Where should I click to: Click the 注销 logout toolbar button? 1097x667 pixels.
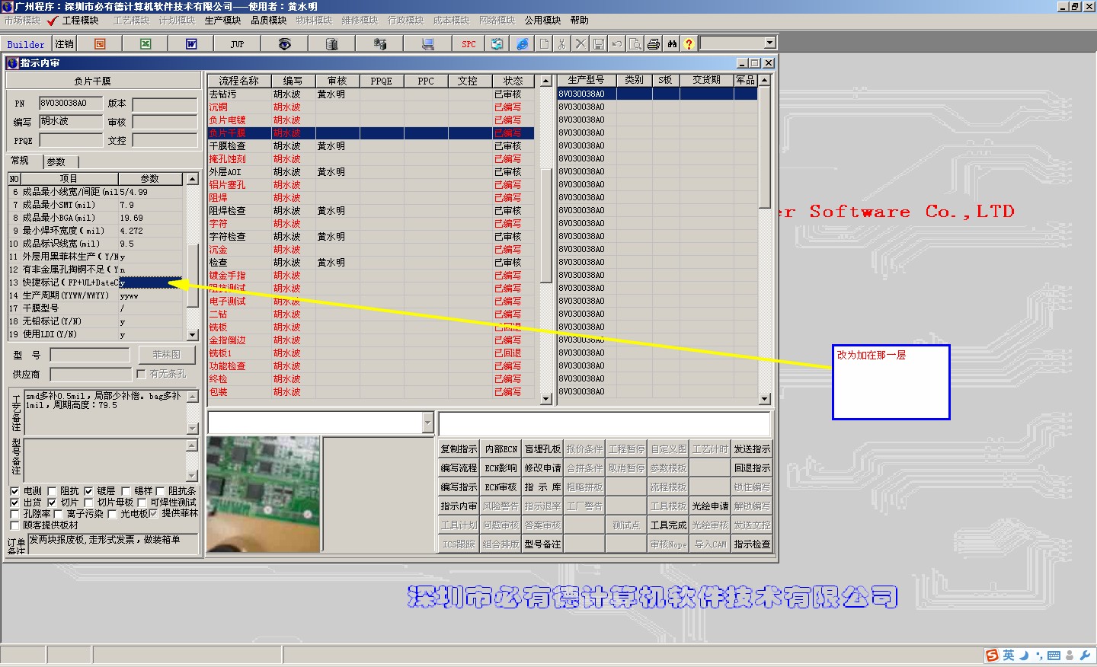[x=65, y=44]
